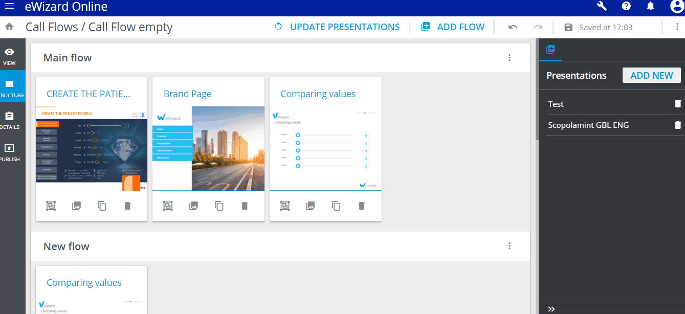Open the CREATE THE PATIENT PROFILE slide thumbnail
Image resolution: width=685 pixels, height=314 pixels.
92,148
